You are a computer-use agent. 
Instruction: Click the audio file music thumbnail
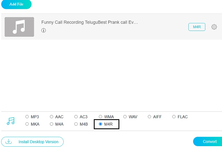pos(19,27)
